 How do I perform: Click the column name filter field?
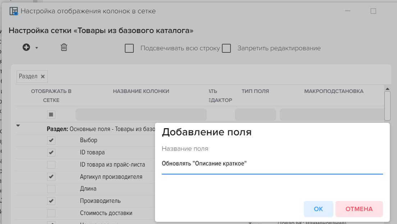141,115
